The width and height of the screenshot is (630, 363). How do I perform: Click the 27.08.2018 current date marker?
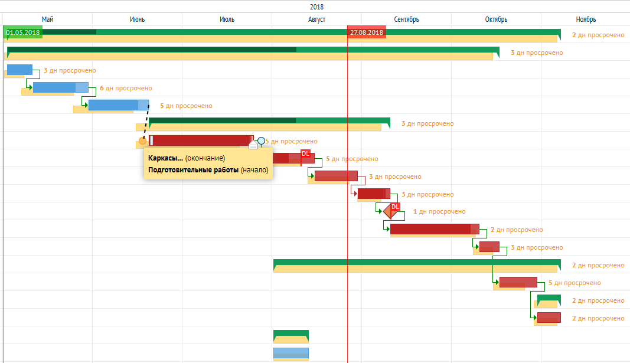tap(367, 32)
